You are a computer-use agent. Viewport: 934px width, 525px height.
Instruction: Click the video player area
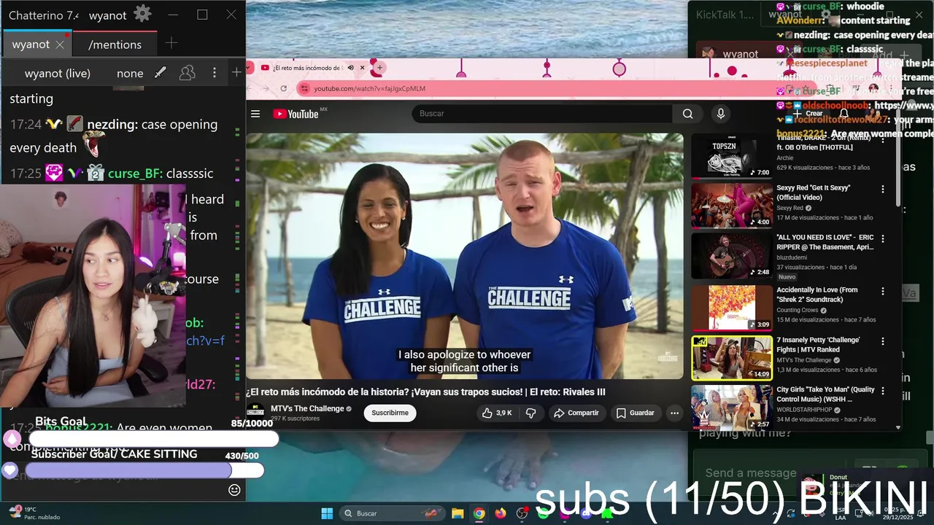(x=465, y=256)
